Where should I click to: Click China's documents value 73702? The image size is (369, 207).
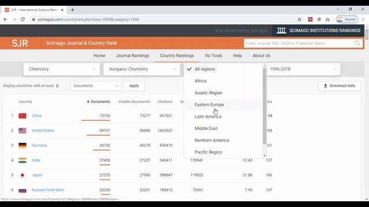105,116
